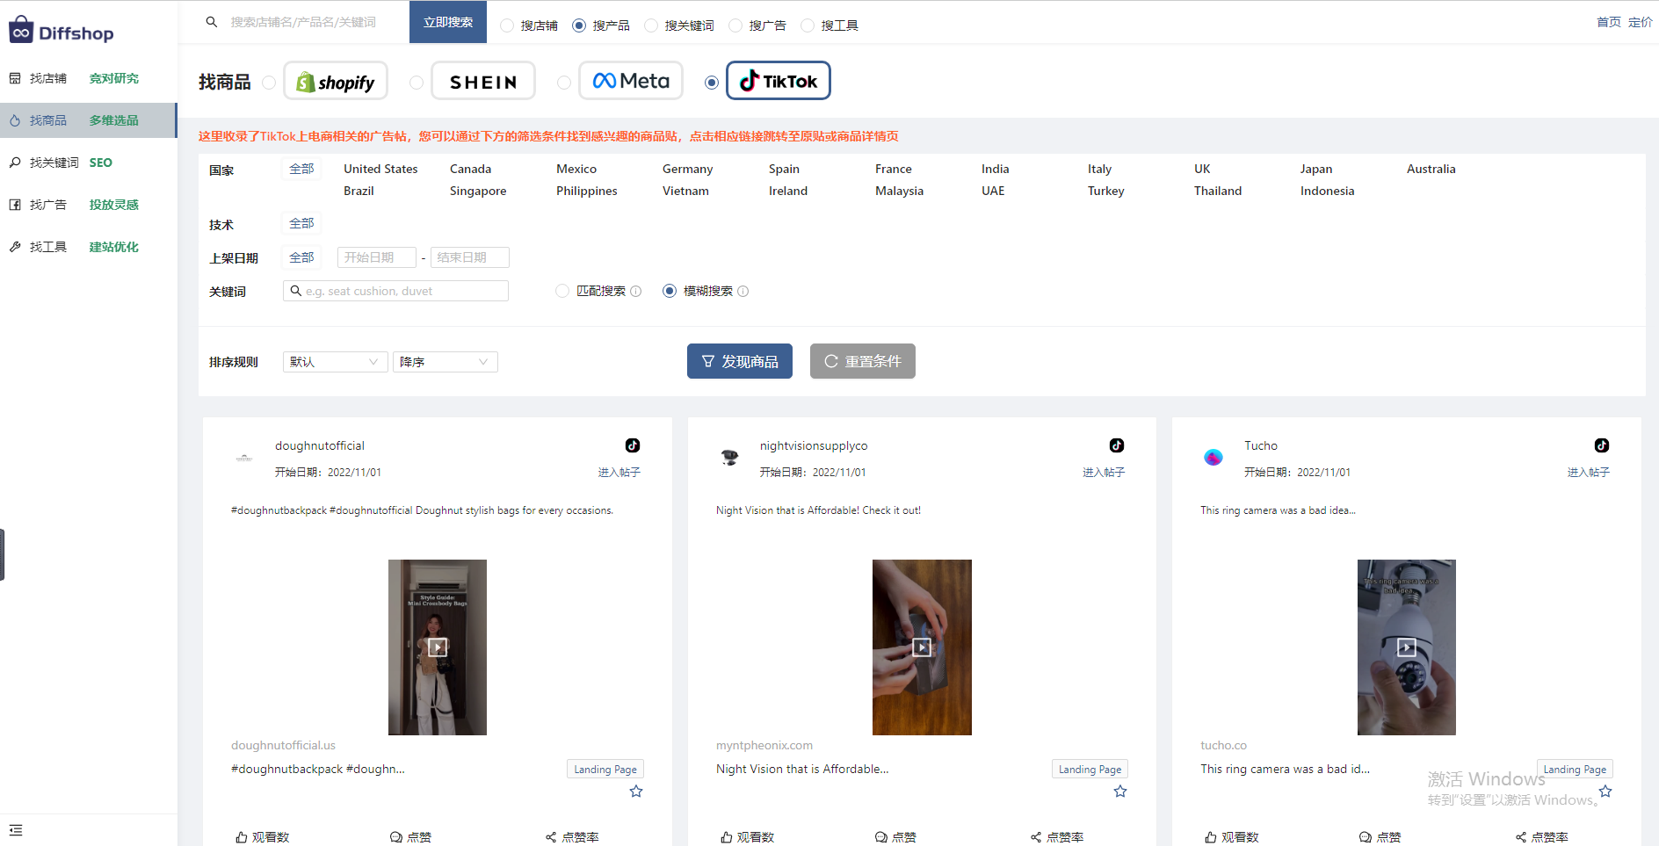Click info icon beside 模糊搜索
This screenshot has height=846, width=1659.
click(743, 292)
